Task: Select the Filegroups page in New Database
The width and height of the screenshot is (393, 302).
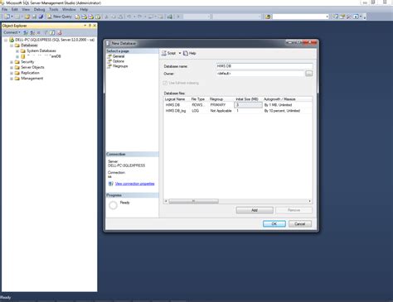Action: [x=120, y=66]
